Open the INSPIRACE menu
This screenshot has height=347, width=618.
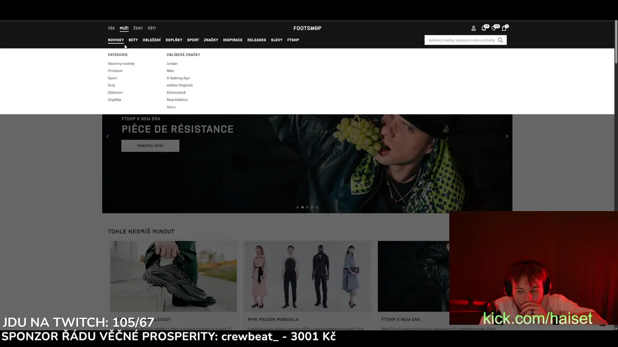[233, 40]
